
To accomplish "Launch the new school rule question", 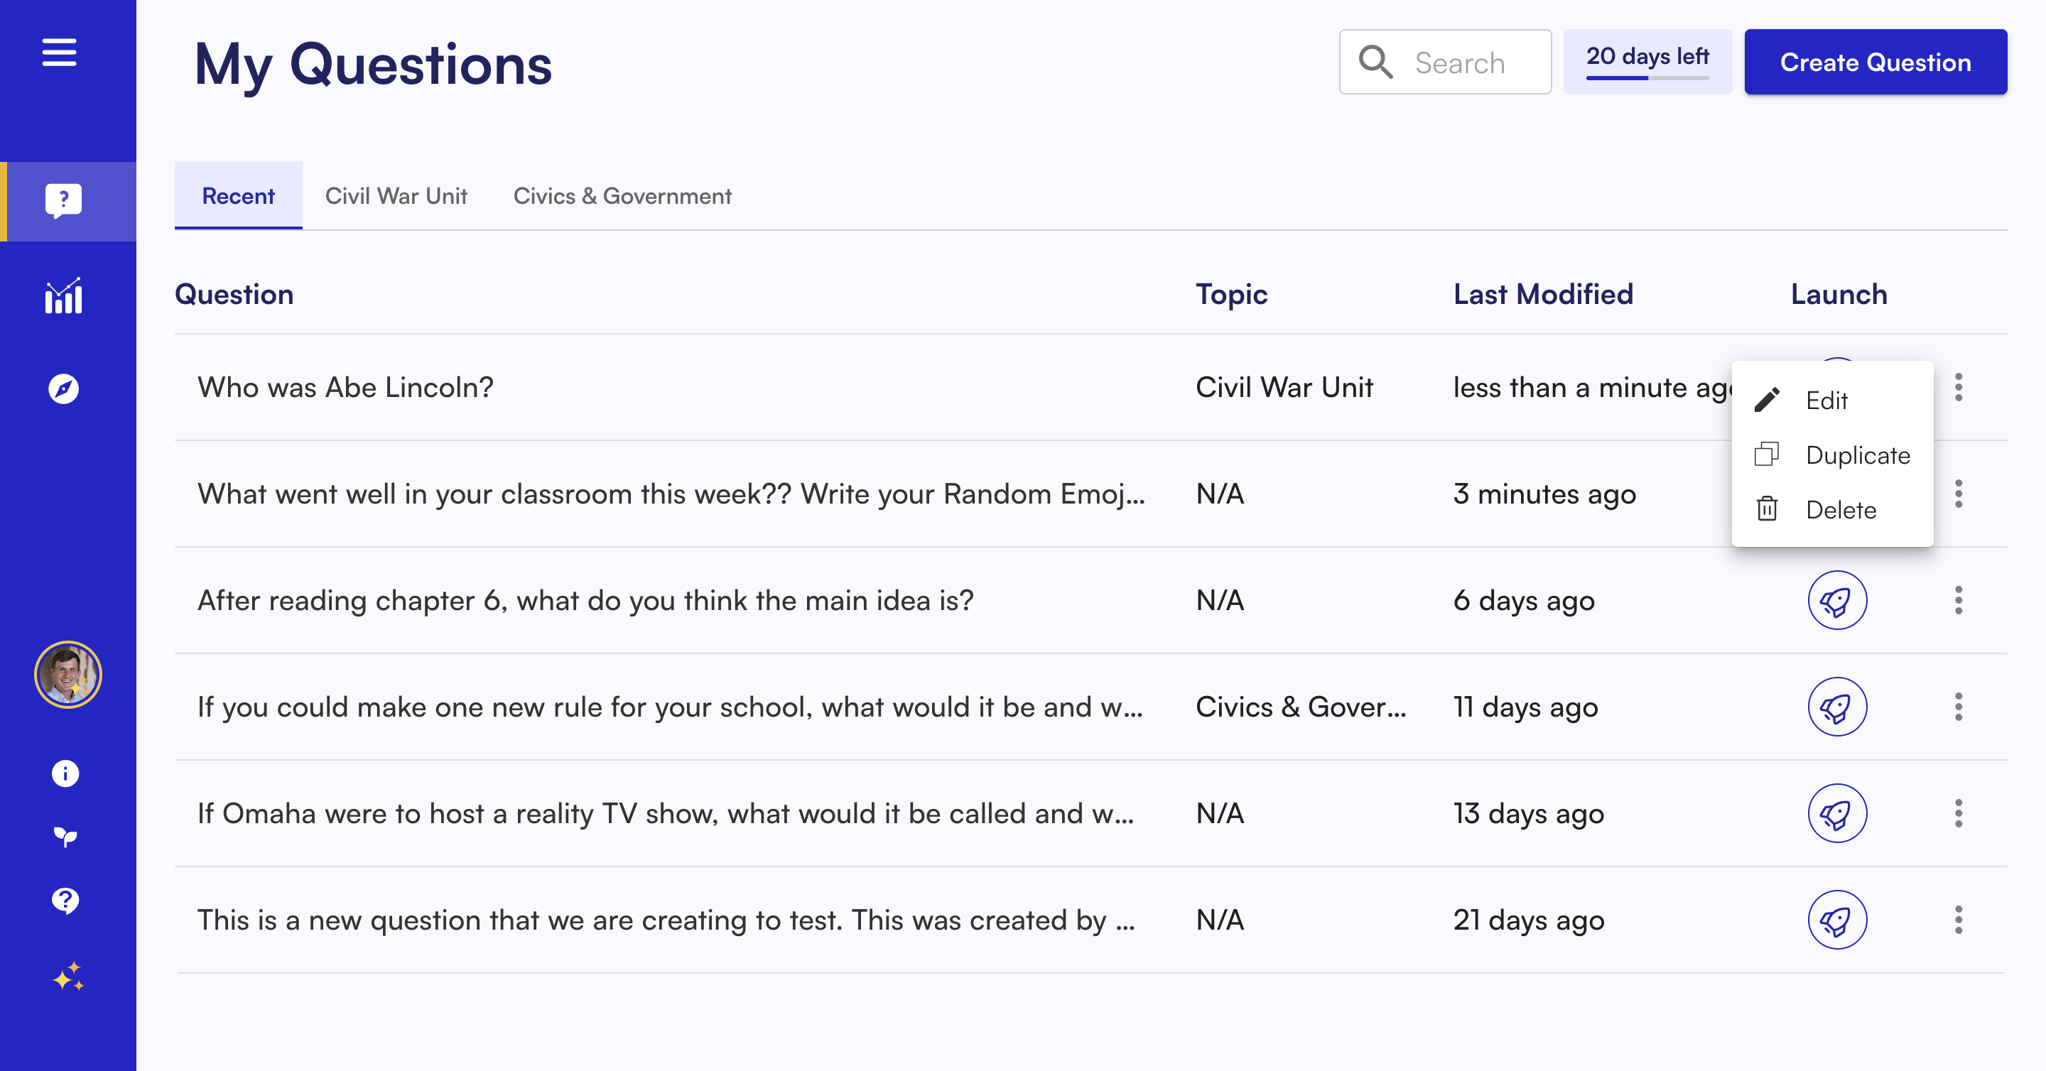I will coord(1837,707).
